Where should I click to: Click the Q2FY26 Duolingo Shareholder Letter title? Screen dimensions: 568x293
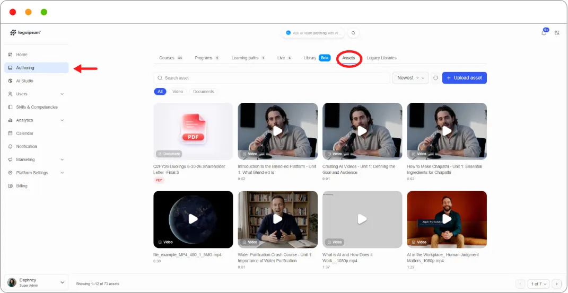[x=189, y=170]
